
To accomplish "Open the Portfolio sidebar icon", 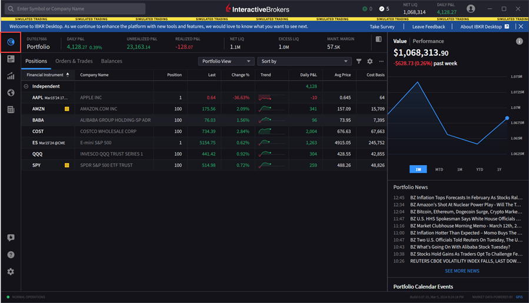I will coord(11,42).
